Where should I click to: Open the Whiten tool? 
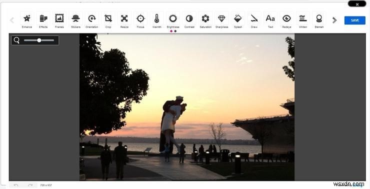coord(302,20)
